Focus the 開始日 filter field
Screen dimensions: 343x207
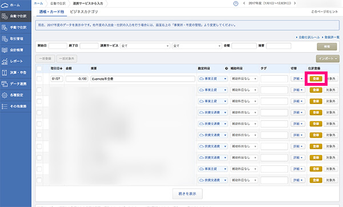pos(58,46)
